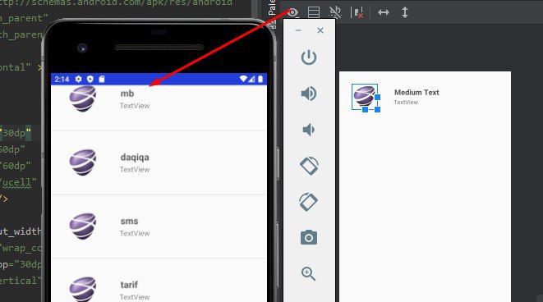Click the selected "30dp" value in code editor
The image size is (543, 302).
click(x=16, y=133)
